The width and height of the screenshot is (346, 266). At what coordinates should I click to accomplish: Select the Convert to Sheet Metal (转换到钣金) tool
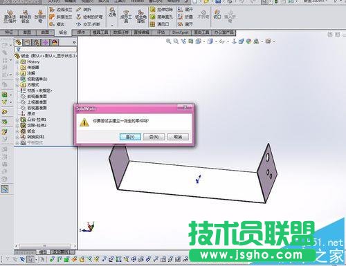click(26, 16)
